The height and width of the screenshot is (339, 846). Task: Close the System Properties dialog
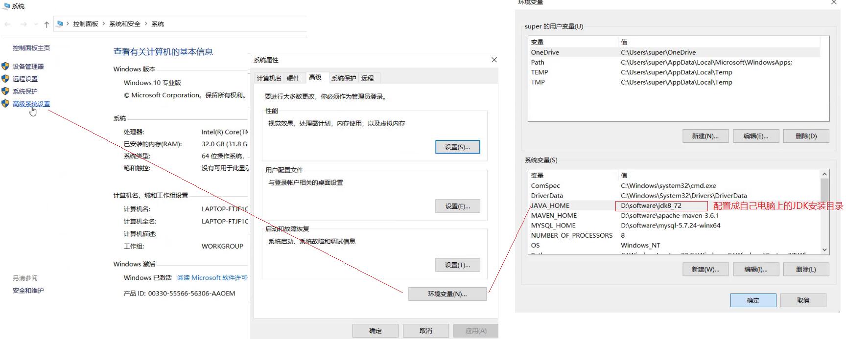click(494, 60)
